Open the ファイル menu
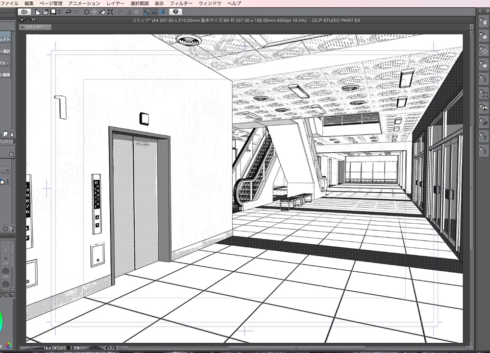490x353 pixels. (x=10, y=3)
